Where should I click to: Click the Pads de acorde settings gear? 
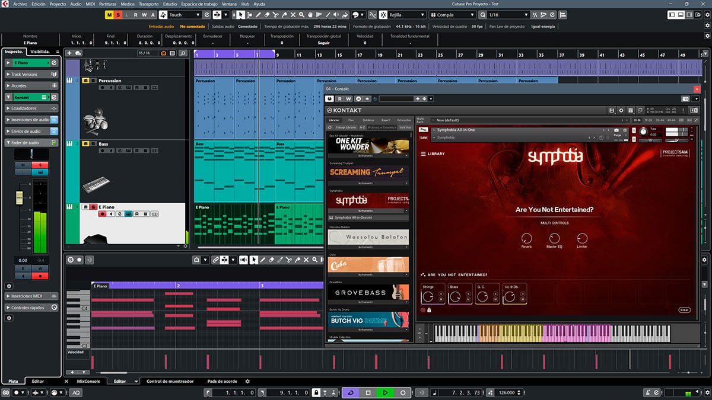click(247, 381)
